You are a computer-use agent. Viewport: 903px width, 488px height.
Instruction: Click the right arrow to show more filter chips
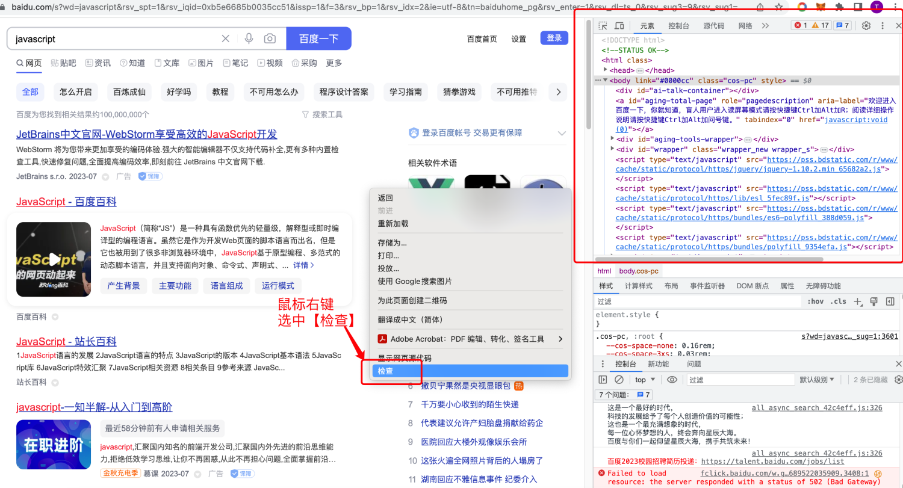point(558,92)
